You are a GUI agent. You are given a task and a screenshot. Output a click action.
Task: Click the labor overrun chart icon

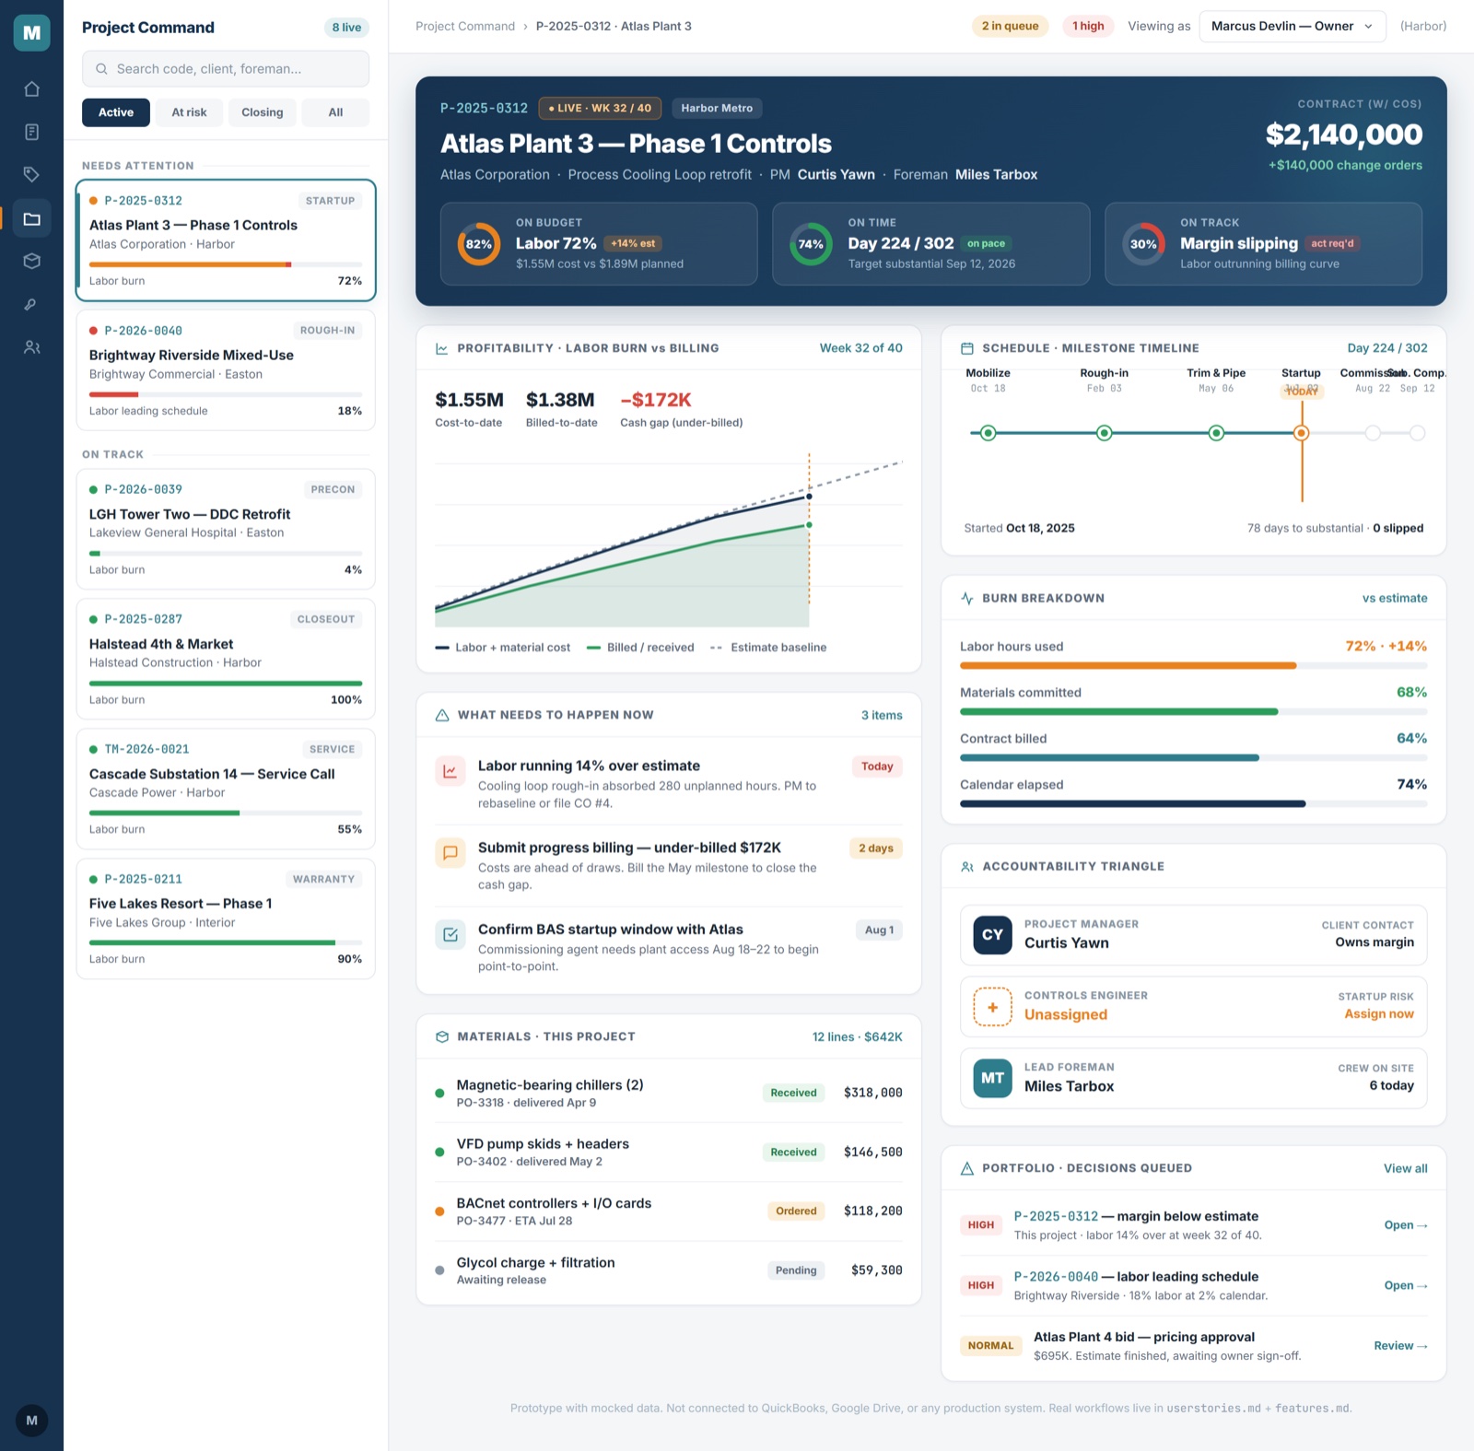coord(450,772)
